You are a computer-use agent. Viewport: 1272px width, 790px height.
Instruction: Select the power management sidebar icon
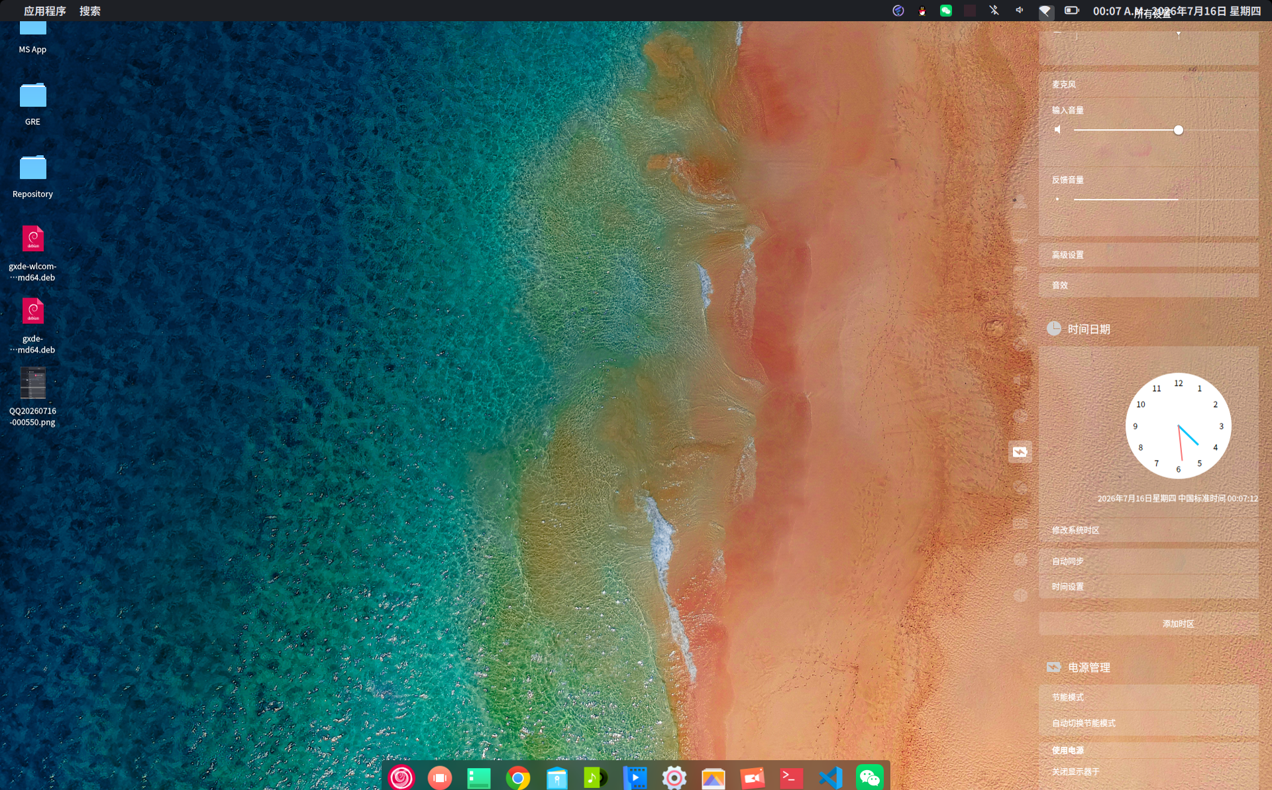[1020, 452]
